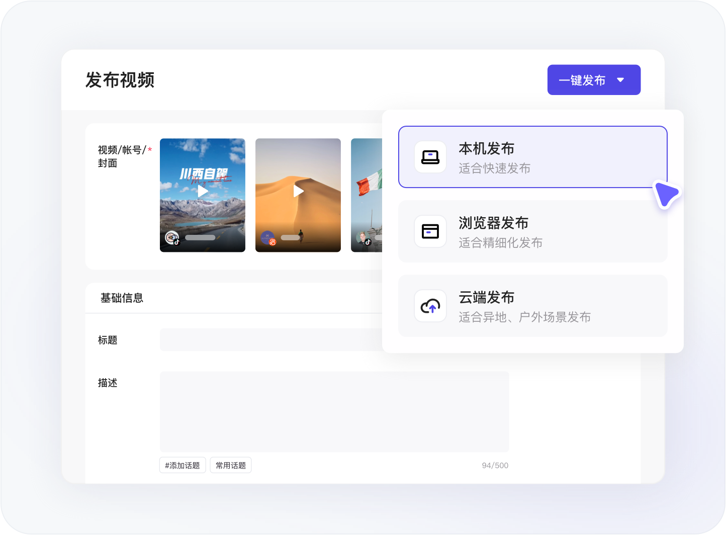Select 本机发布 option text

pyautogui.click(x=486, y=149)
